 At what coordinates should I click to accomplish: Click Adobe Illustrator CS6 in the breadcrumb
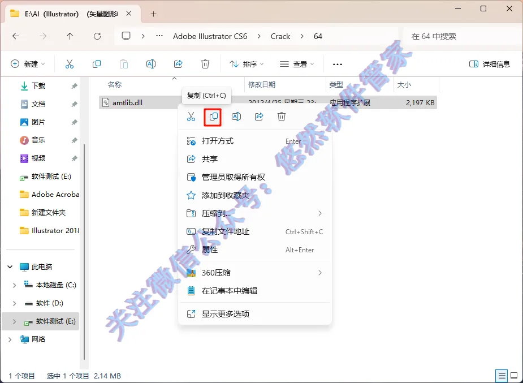210,36
